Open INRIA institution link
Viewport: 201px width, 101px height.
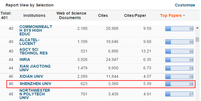point(25,59)
